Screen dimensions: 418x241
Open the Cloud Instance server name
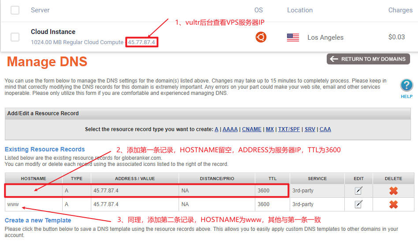[53, 32]
